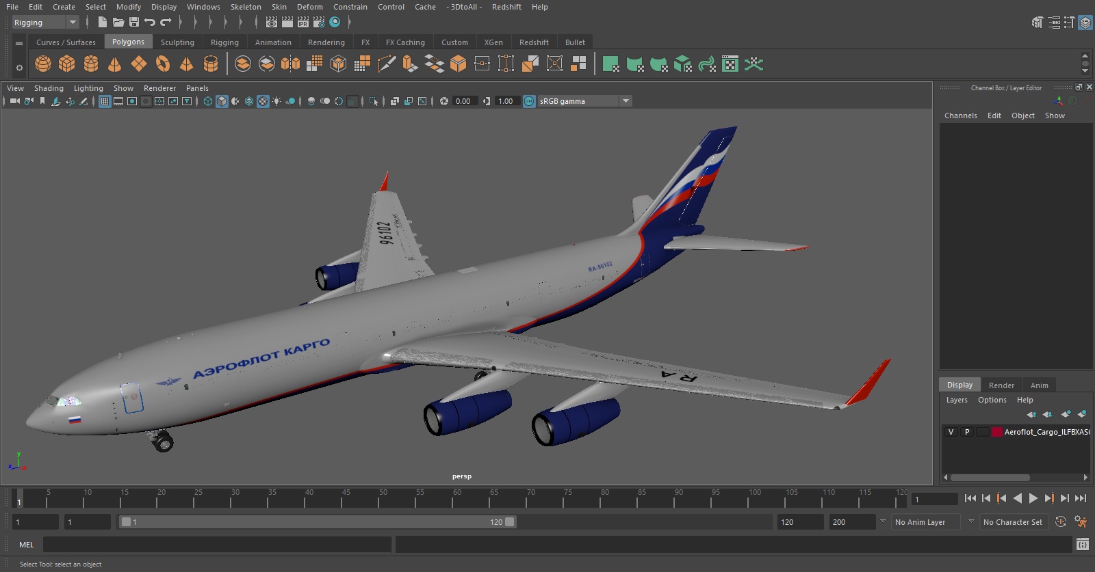Click the Play forwards button
This screenshot has width=1095, height=572.
click(1033, 498)
